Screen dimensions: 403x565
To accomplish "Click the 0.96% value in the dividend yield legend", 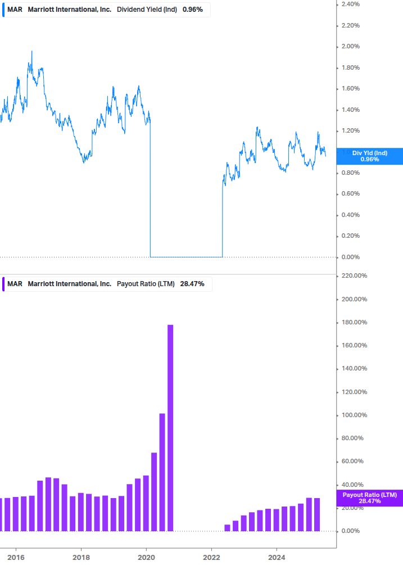I will (193, 10).
